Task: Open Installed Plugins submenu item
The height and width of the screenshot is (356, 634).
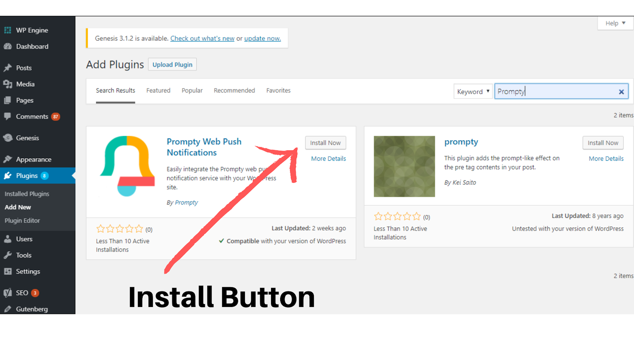Action: pos(27,194)
